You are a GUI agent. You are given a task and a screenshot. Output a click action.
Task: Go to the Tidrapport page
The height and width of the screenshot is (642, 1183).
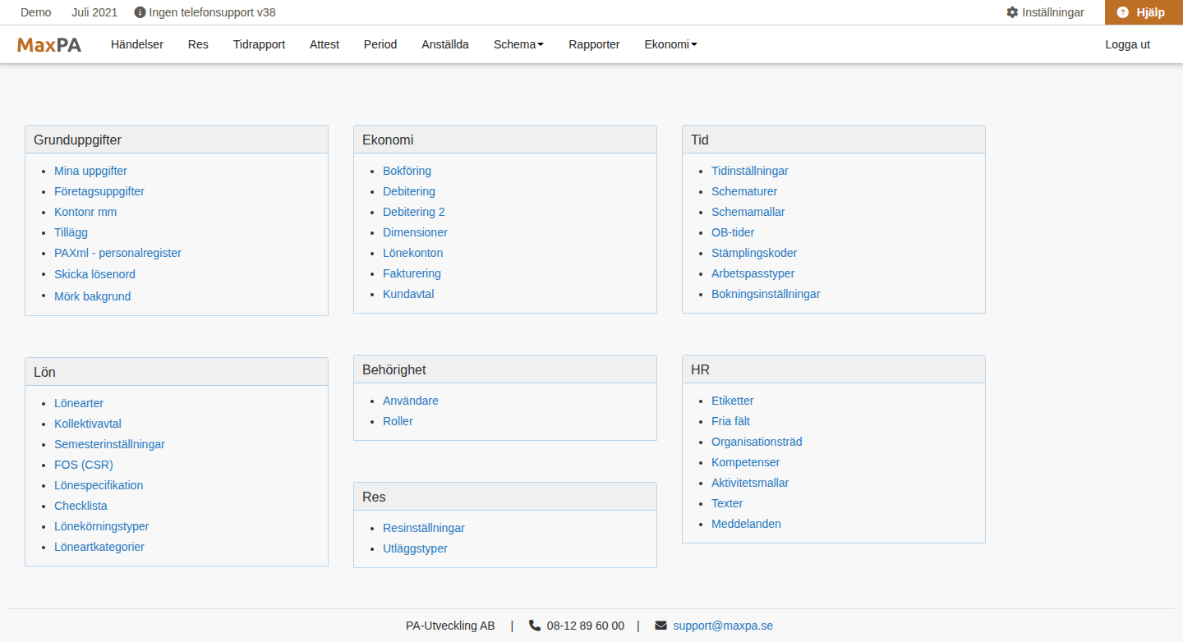[x=259, y=44]
